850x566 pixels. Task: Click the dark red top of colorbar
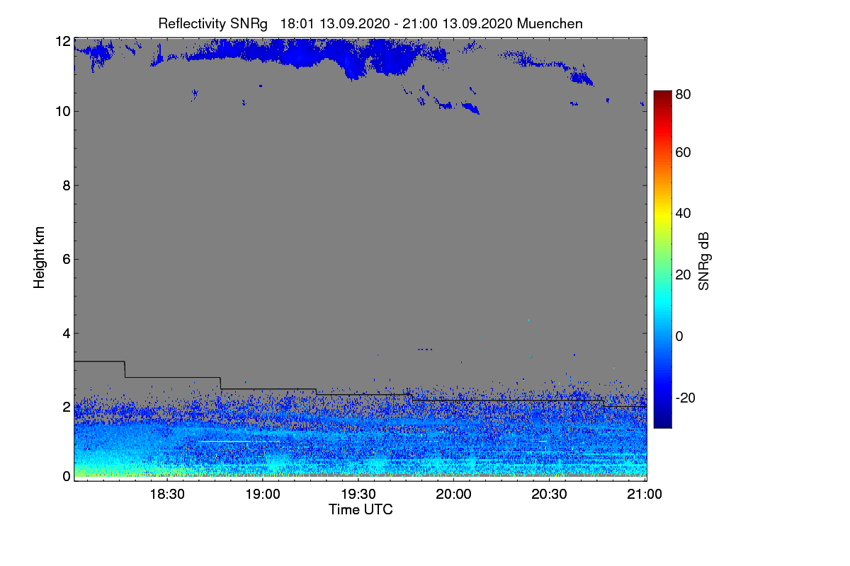point(662,94)
